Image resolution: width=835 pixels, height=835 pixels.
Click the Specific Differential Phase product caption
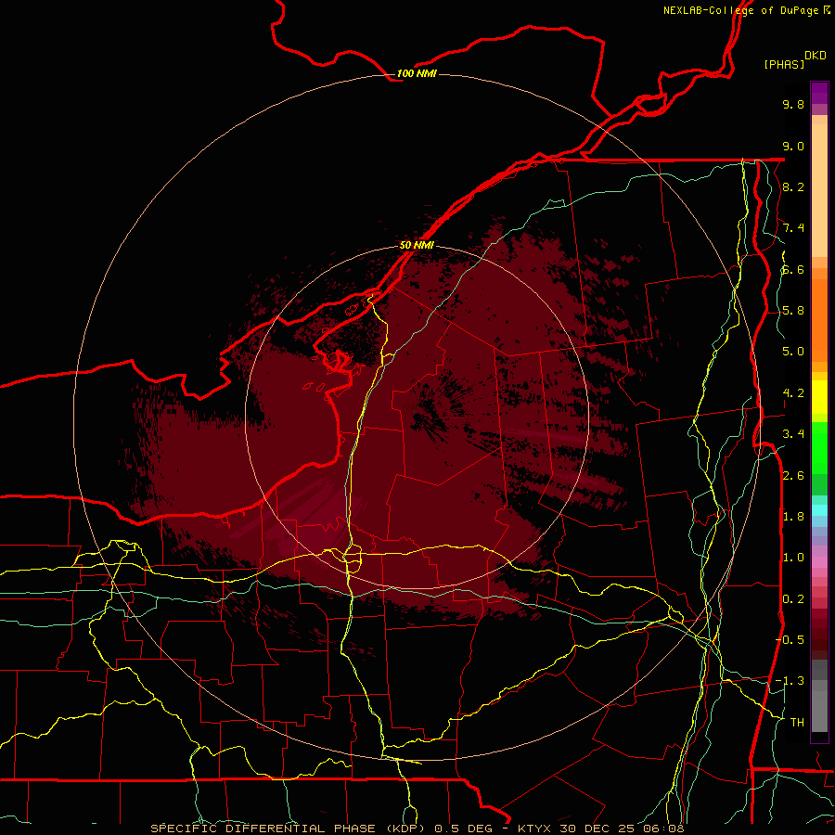417,829
